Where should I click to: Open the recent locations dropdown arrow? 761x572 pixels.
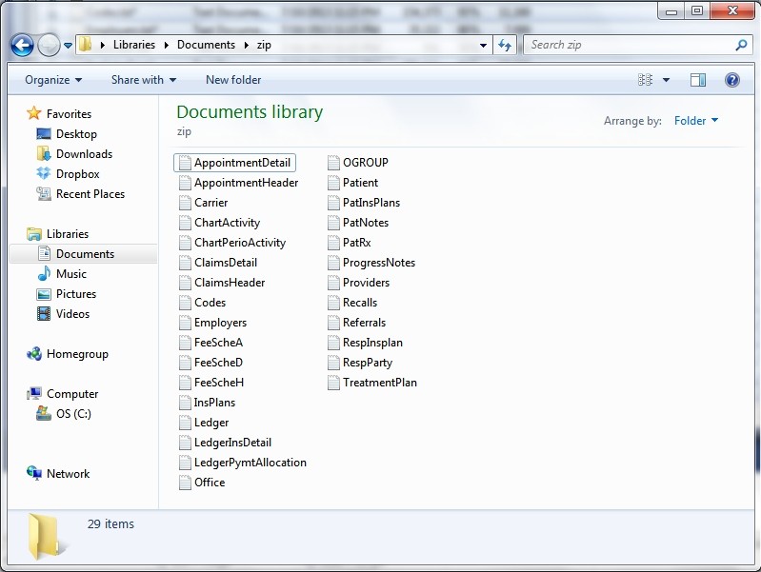68,46
